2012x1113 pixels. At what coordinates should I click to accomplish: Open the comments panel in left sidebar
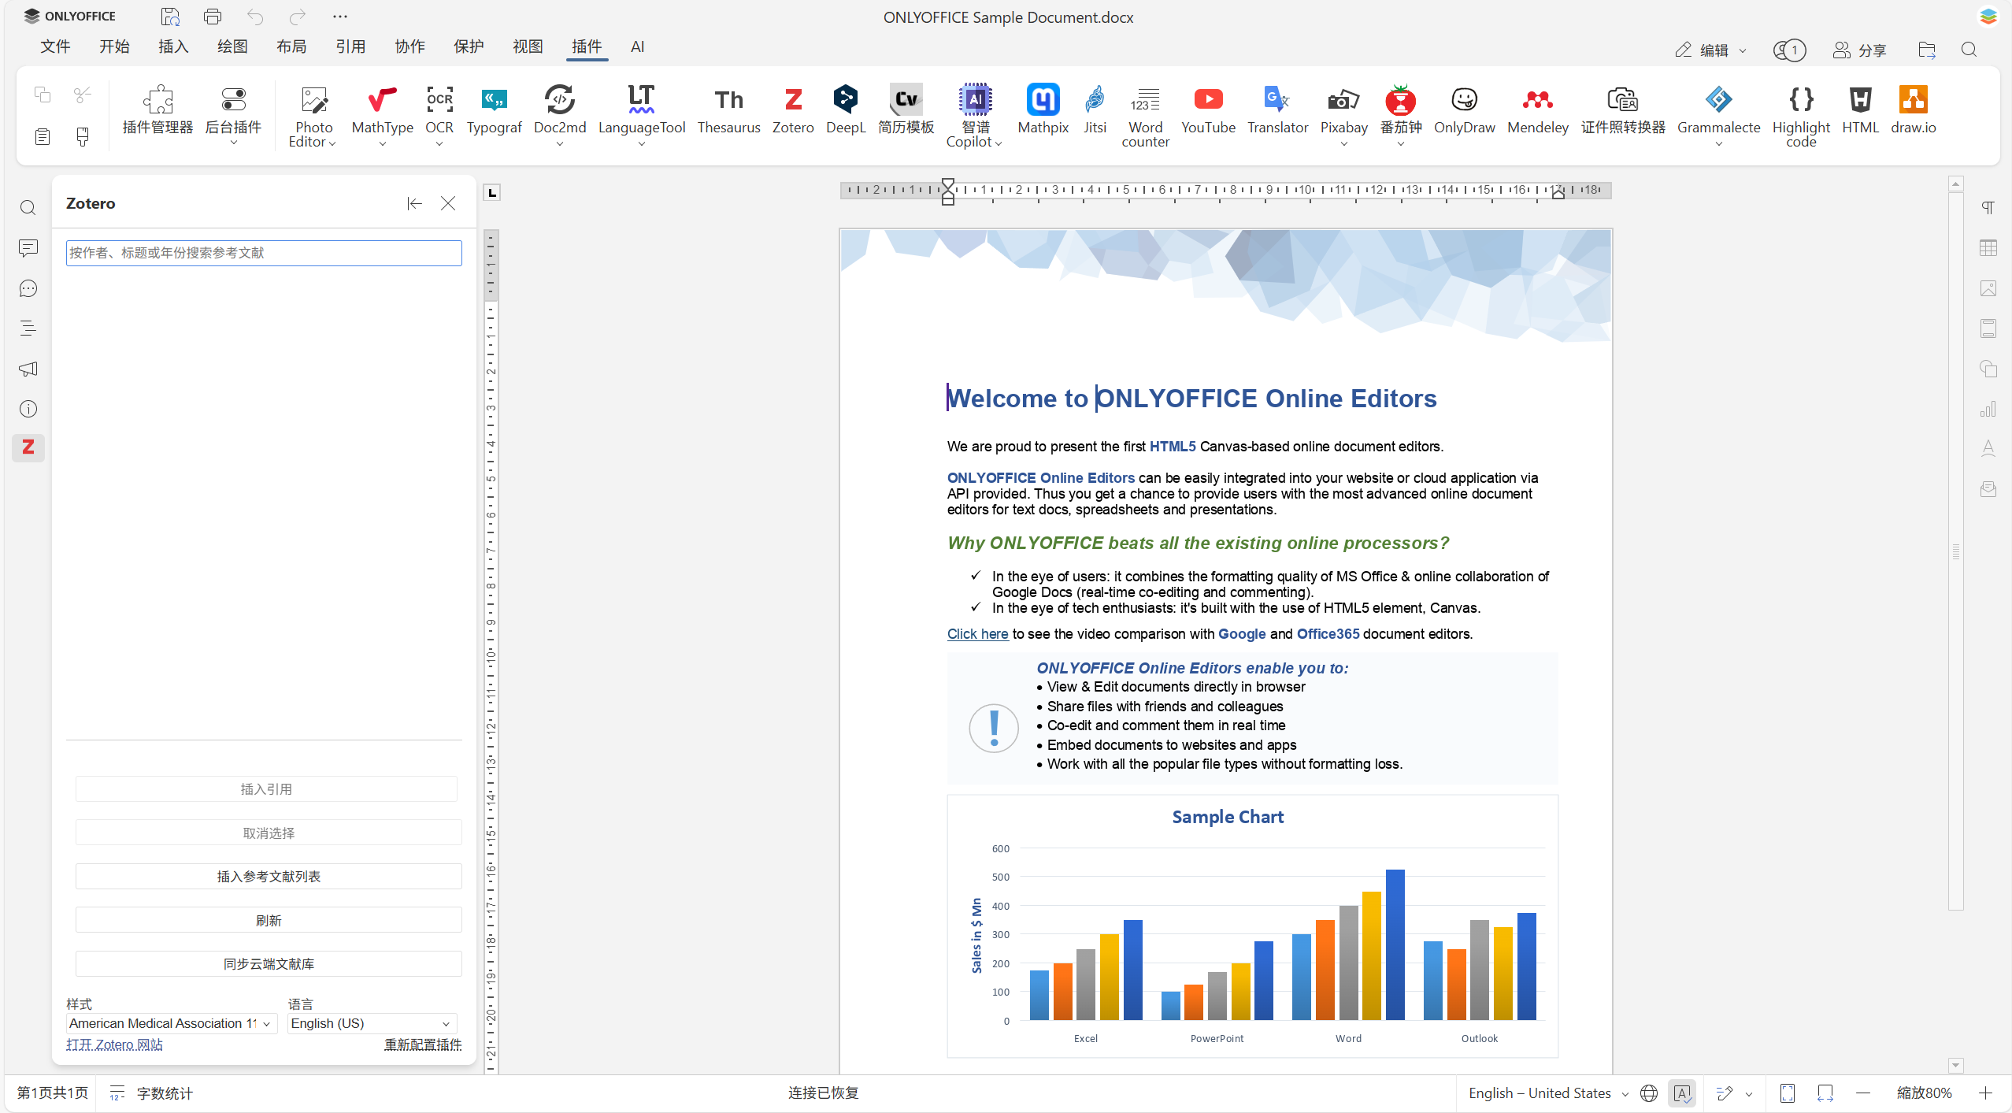(28, 249)
